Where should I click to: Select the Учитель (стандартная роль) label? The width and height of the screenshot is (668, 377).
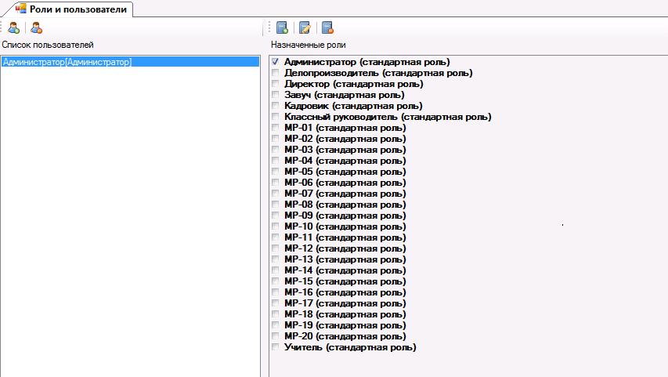(350, 347)
